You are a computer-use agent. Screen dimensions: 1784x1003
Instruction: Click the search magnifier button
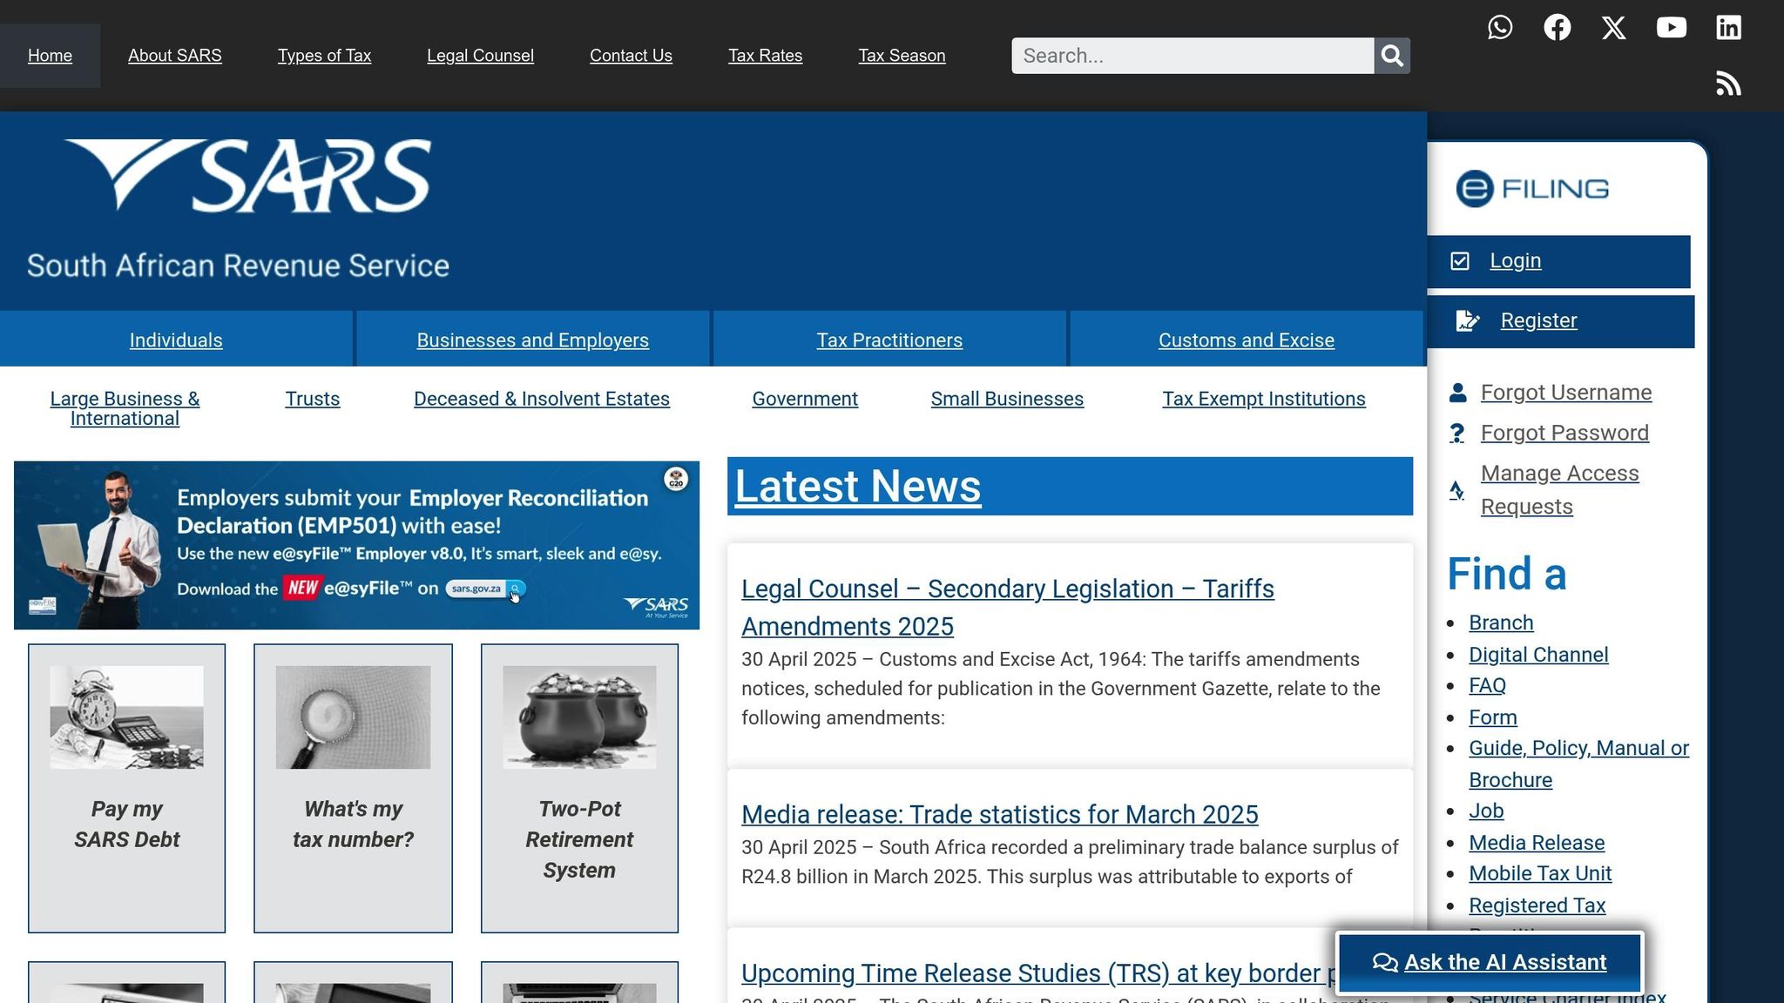tap(1392, 56)
